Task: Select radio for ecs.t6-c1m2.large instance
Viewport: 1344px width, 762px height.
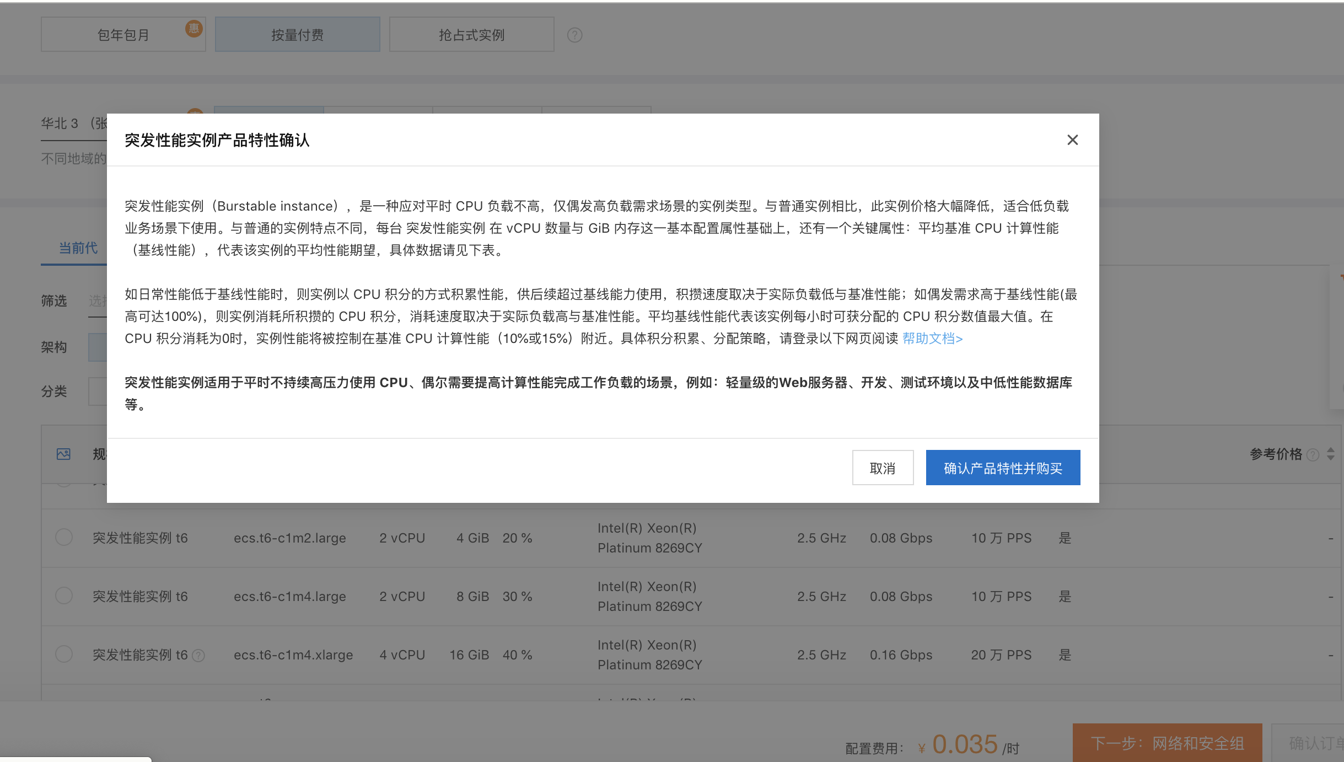Action: (x=64, y=537)
